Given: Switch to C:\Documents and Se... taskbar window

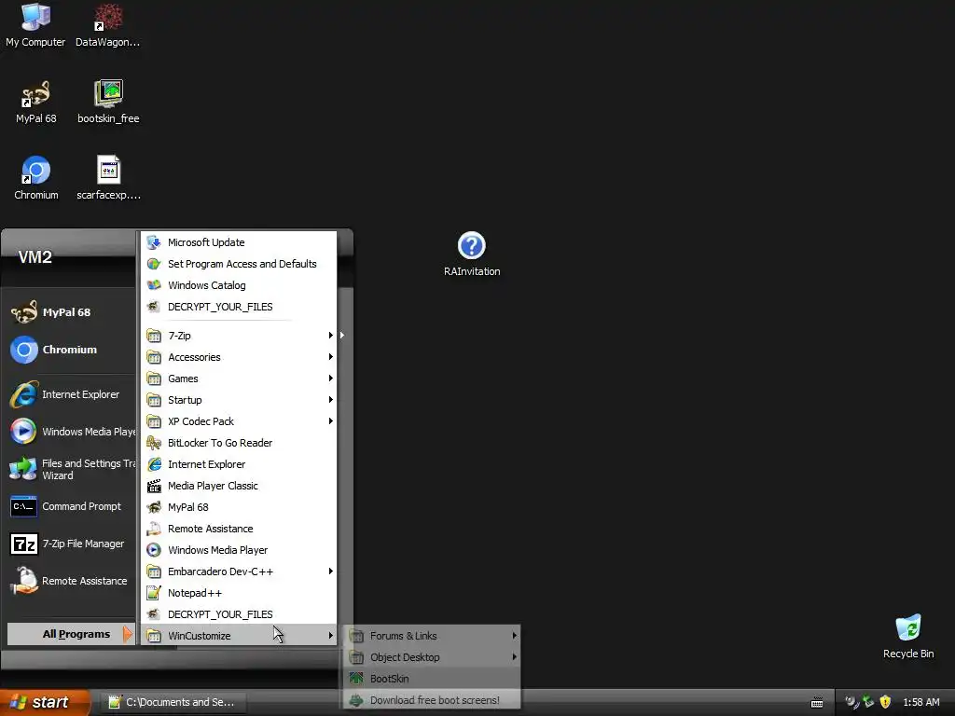Looking at the screenshot, I should [172, 702].
